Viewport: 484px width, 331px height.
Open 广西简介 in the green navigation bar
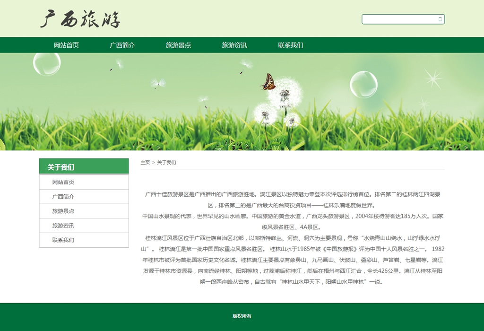122,45
